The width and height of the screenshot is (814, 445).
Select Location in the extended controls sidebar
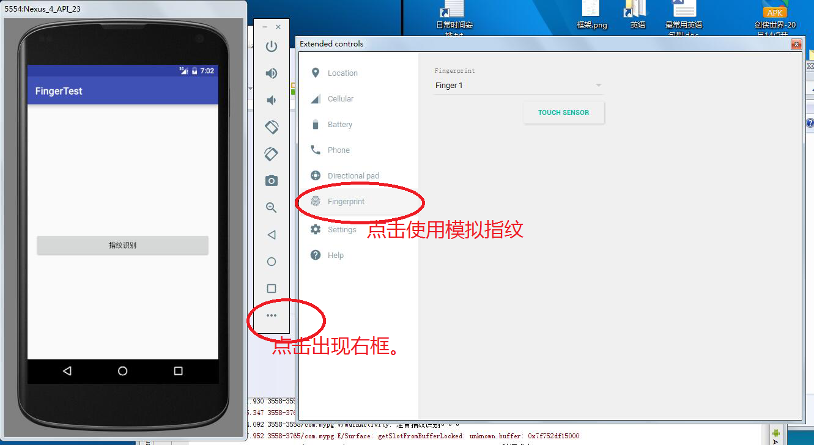tap(342, 73)
